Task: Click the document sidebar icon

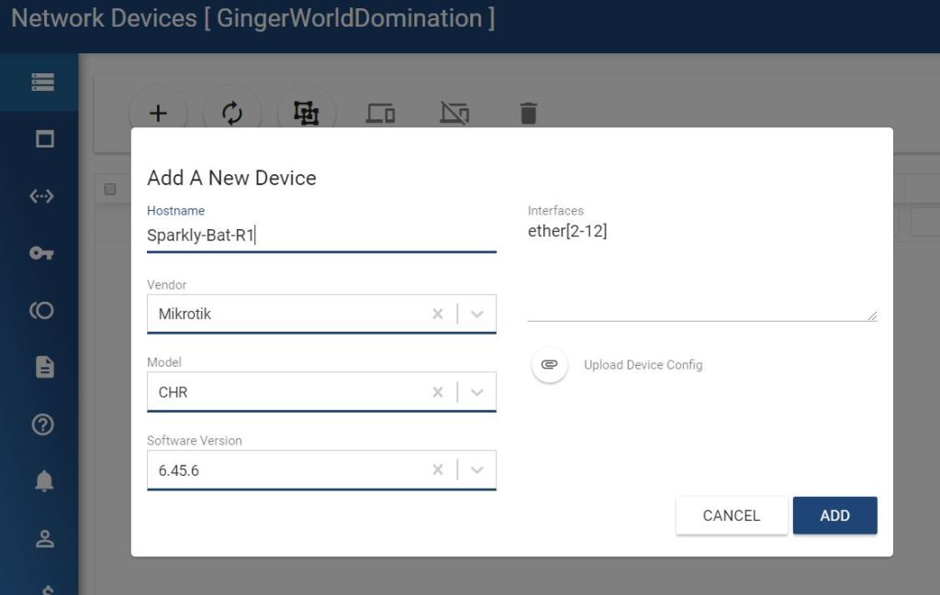Action: click(x=44, y=368)
